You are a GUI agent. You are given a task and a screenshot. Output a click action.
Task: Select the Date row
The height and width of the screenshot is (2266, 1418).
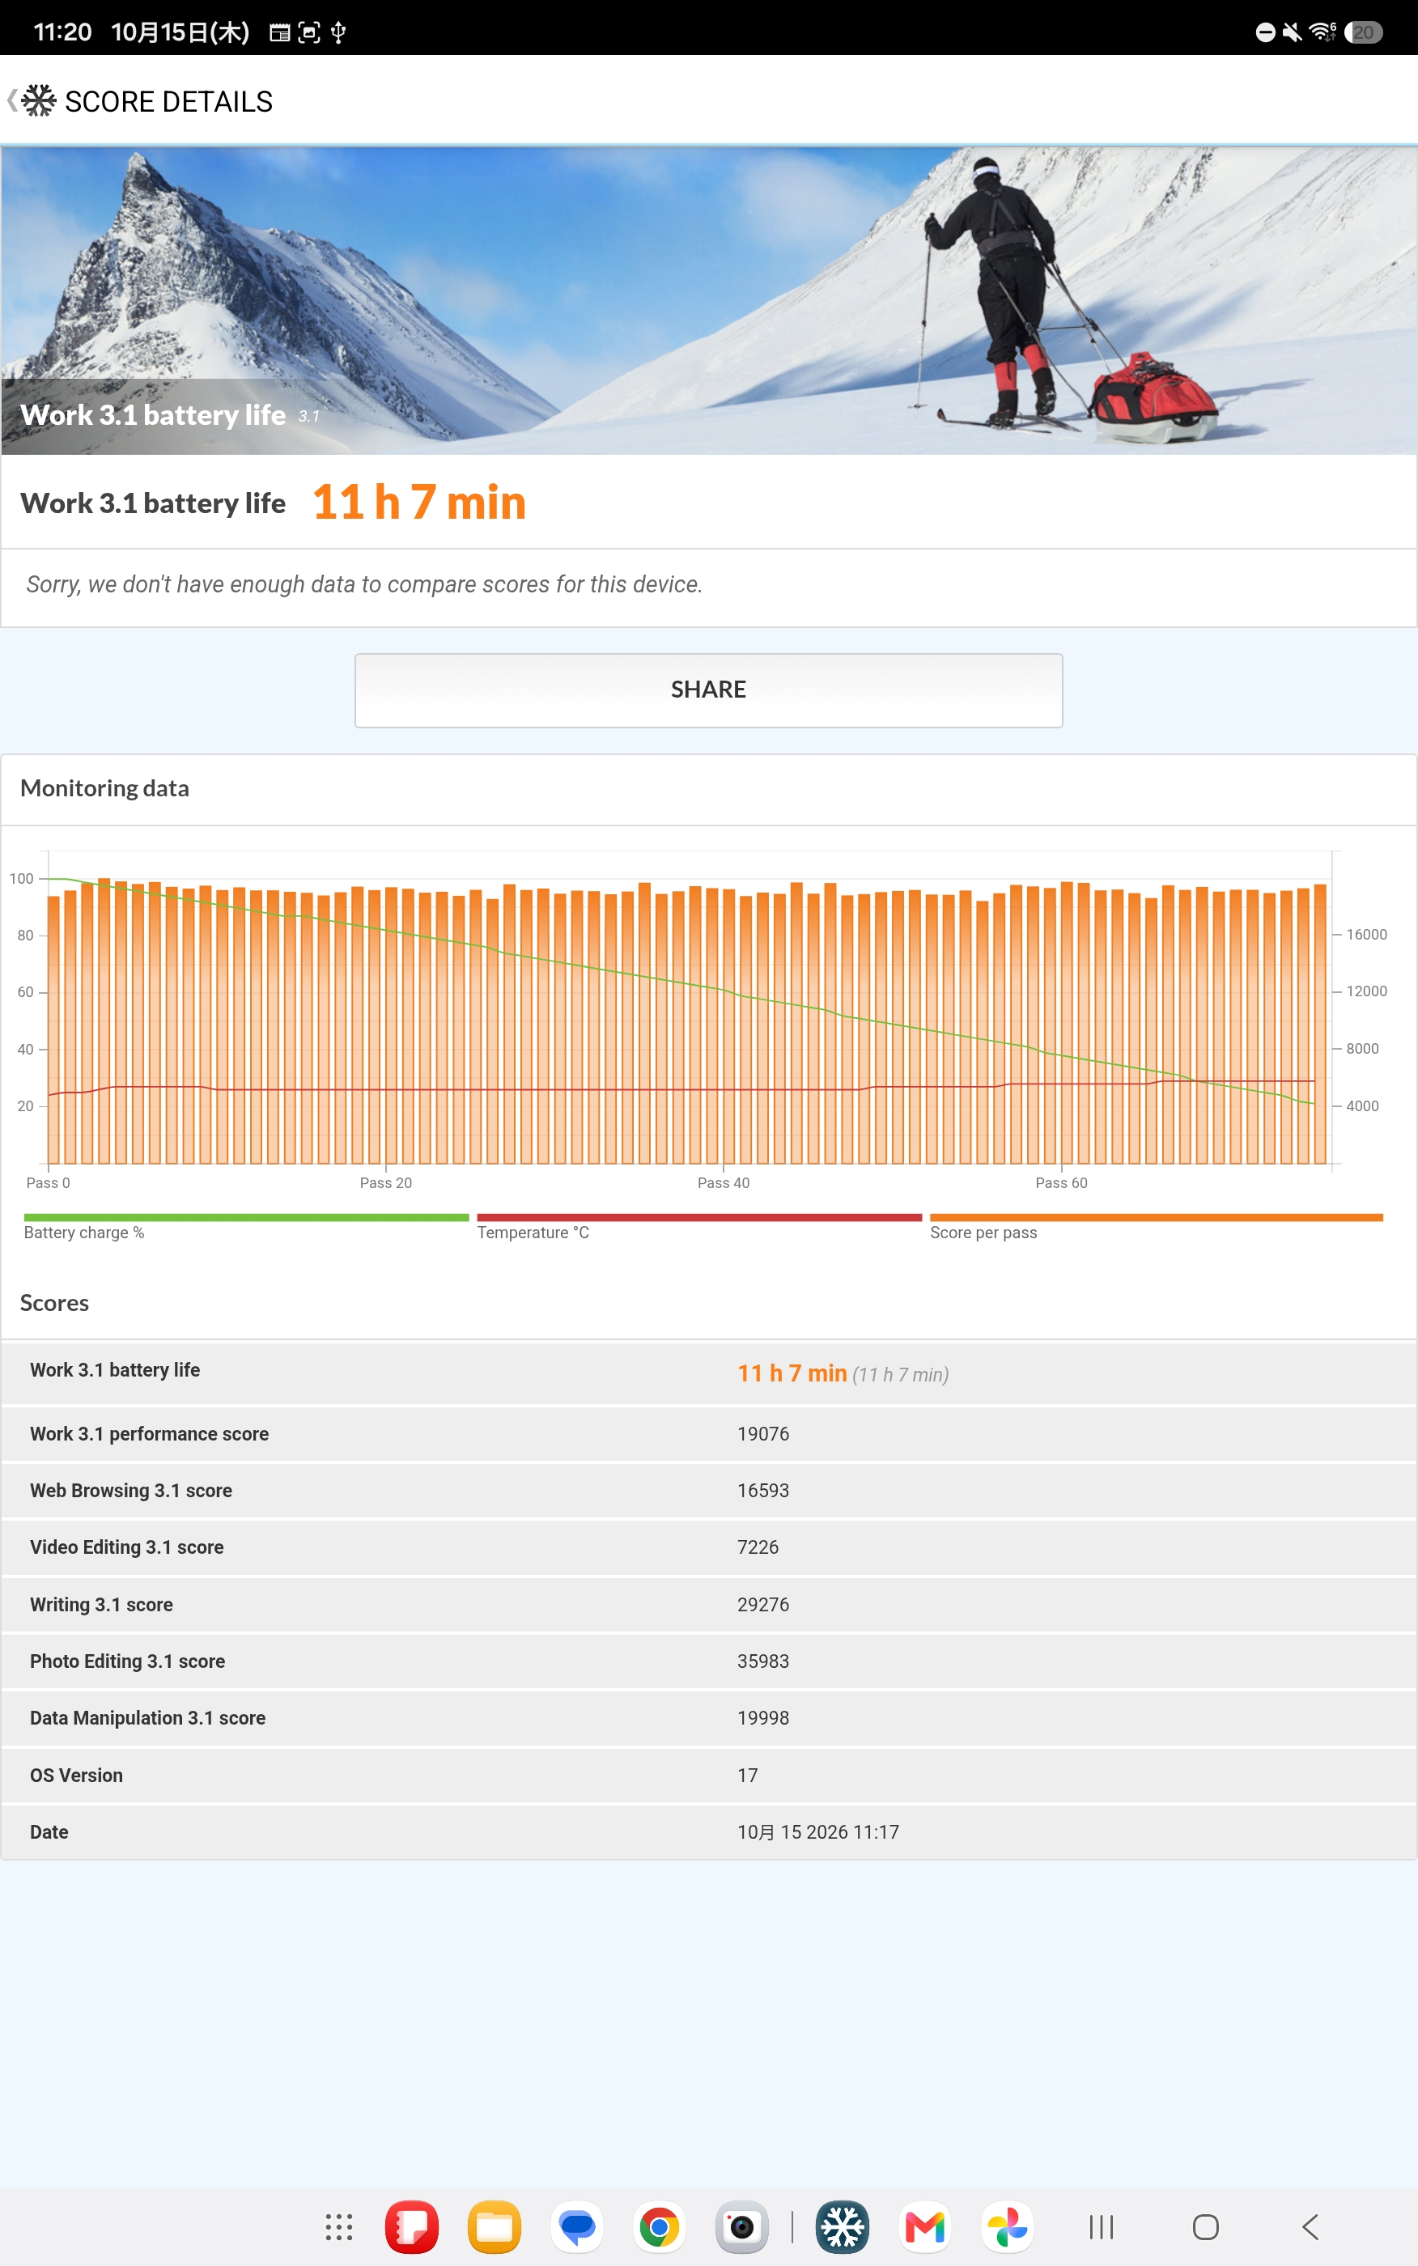tap(709, 1832)
